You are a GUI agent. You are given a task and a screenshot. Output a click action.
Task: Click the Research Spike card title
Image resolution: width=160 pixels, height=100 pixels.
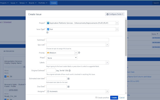point(15,85)
